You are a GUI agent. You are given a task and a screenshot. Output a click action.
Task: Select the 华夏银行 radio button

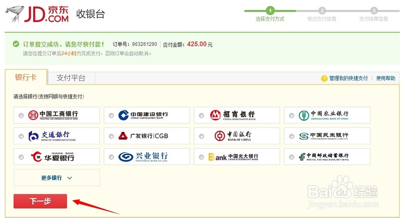21,157
